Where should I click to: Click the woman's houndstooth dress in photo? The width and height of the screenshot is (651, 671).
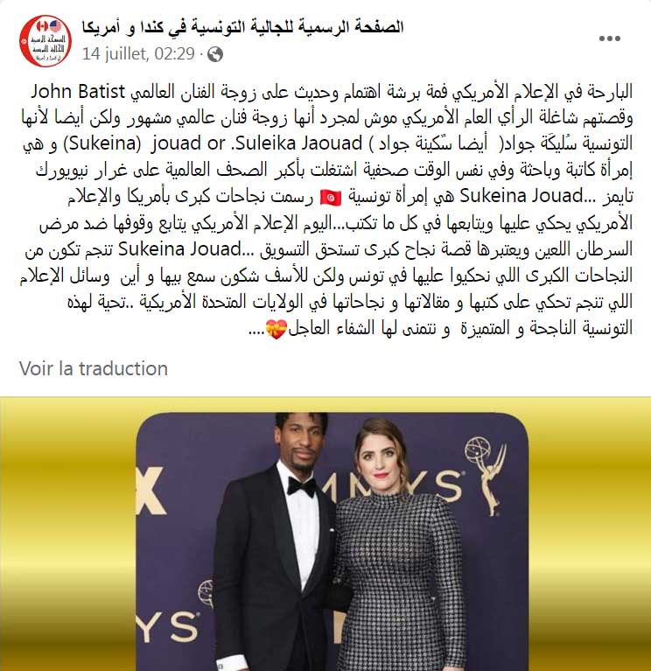coord(400,580)
